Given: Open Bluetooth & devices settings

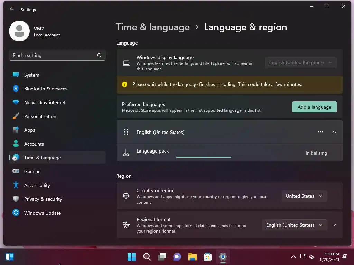Looking at the screenshot, I should pos(57,89).
